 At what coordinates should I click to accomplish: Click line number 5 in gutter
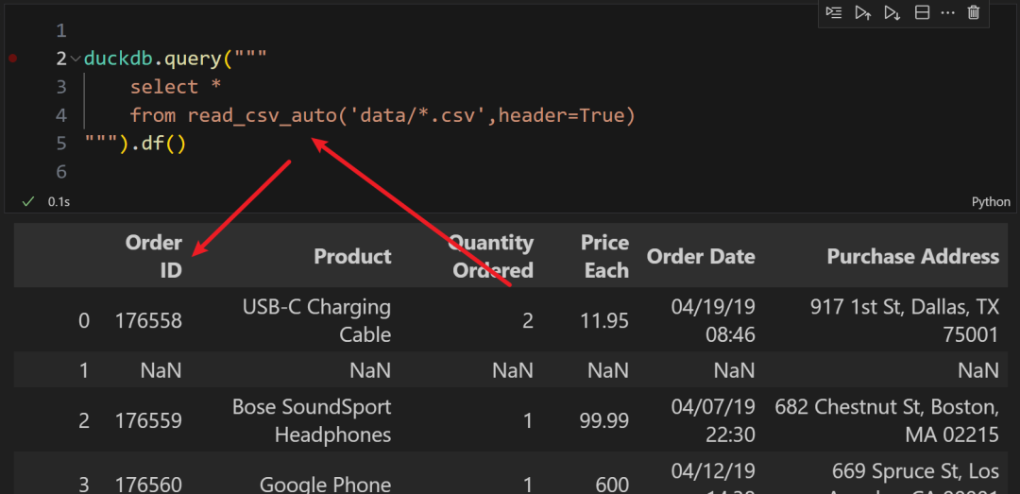(x=61, y=144)
